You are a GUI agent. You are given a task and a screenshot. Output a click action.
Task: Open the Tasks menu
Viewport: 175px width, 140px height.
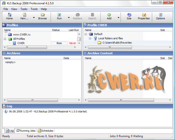pos(24,9)
